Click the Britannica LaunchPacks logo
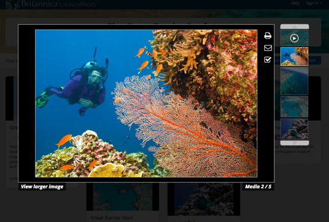Image resolution: width=329 pixels, height=222 pixels. point(51,4)
